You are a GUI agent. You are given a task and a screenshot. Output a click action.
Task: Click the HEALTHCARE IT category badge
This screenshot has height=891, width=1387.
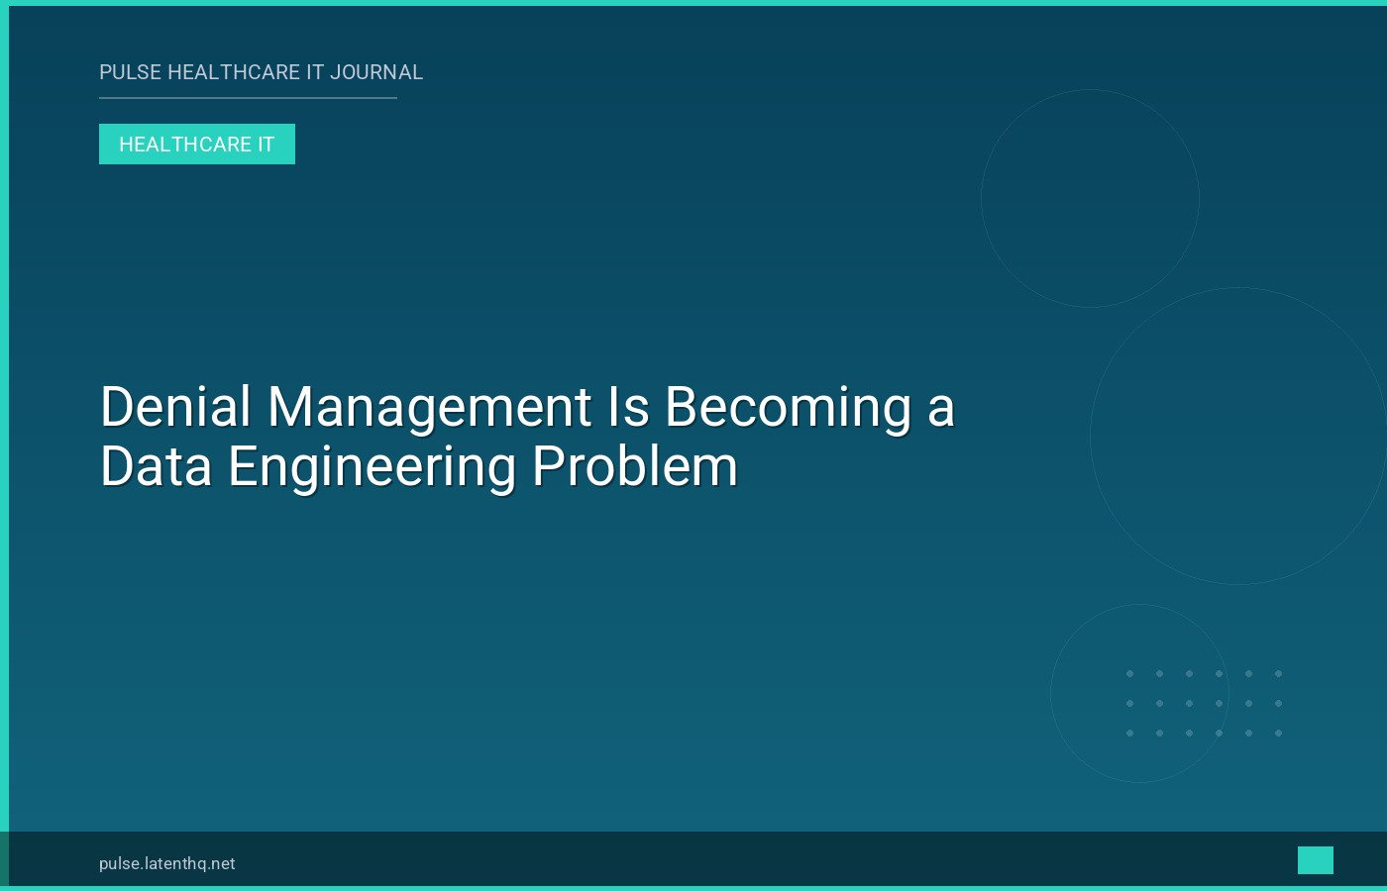pos(197,145)
